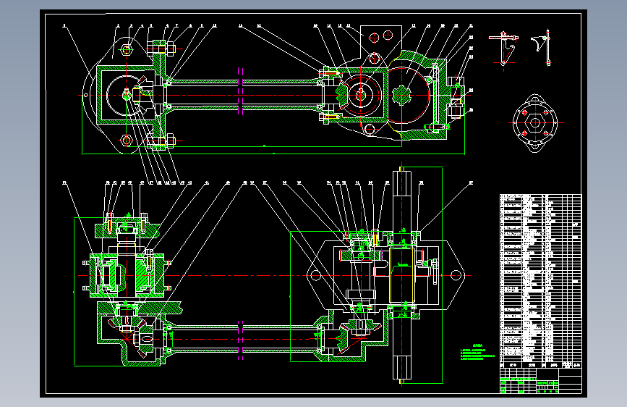Click the upper hex bolt on left gearbox flange

[x=162, y=49]
